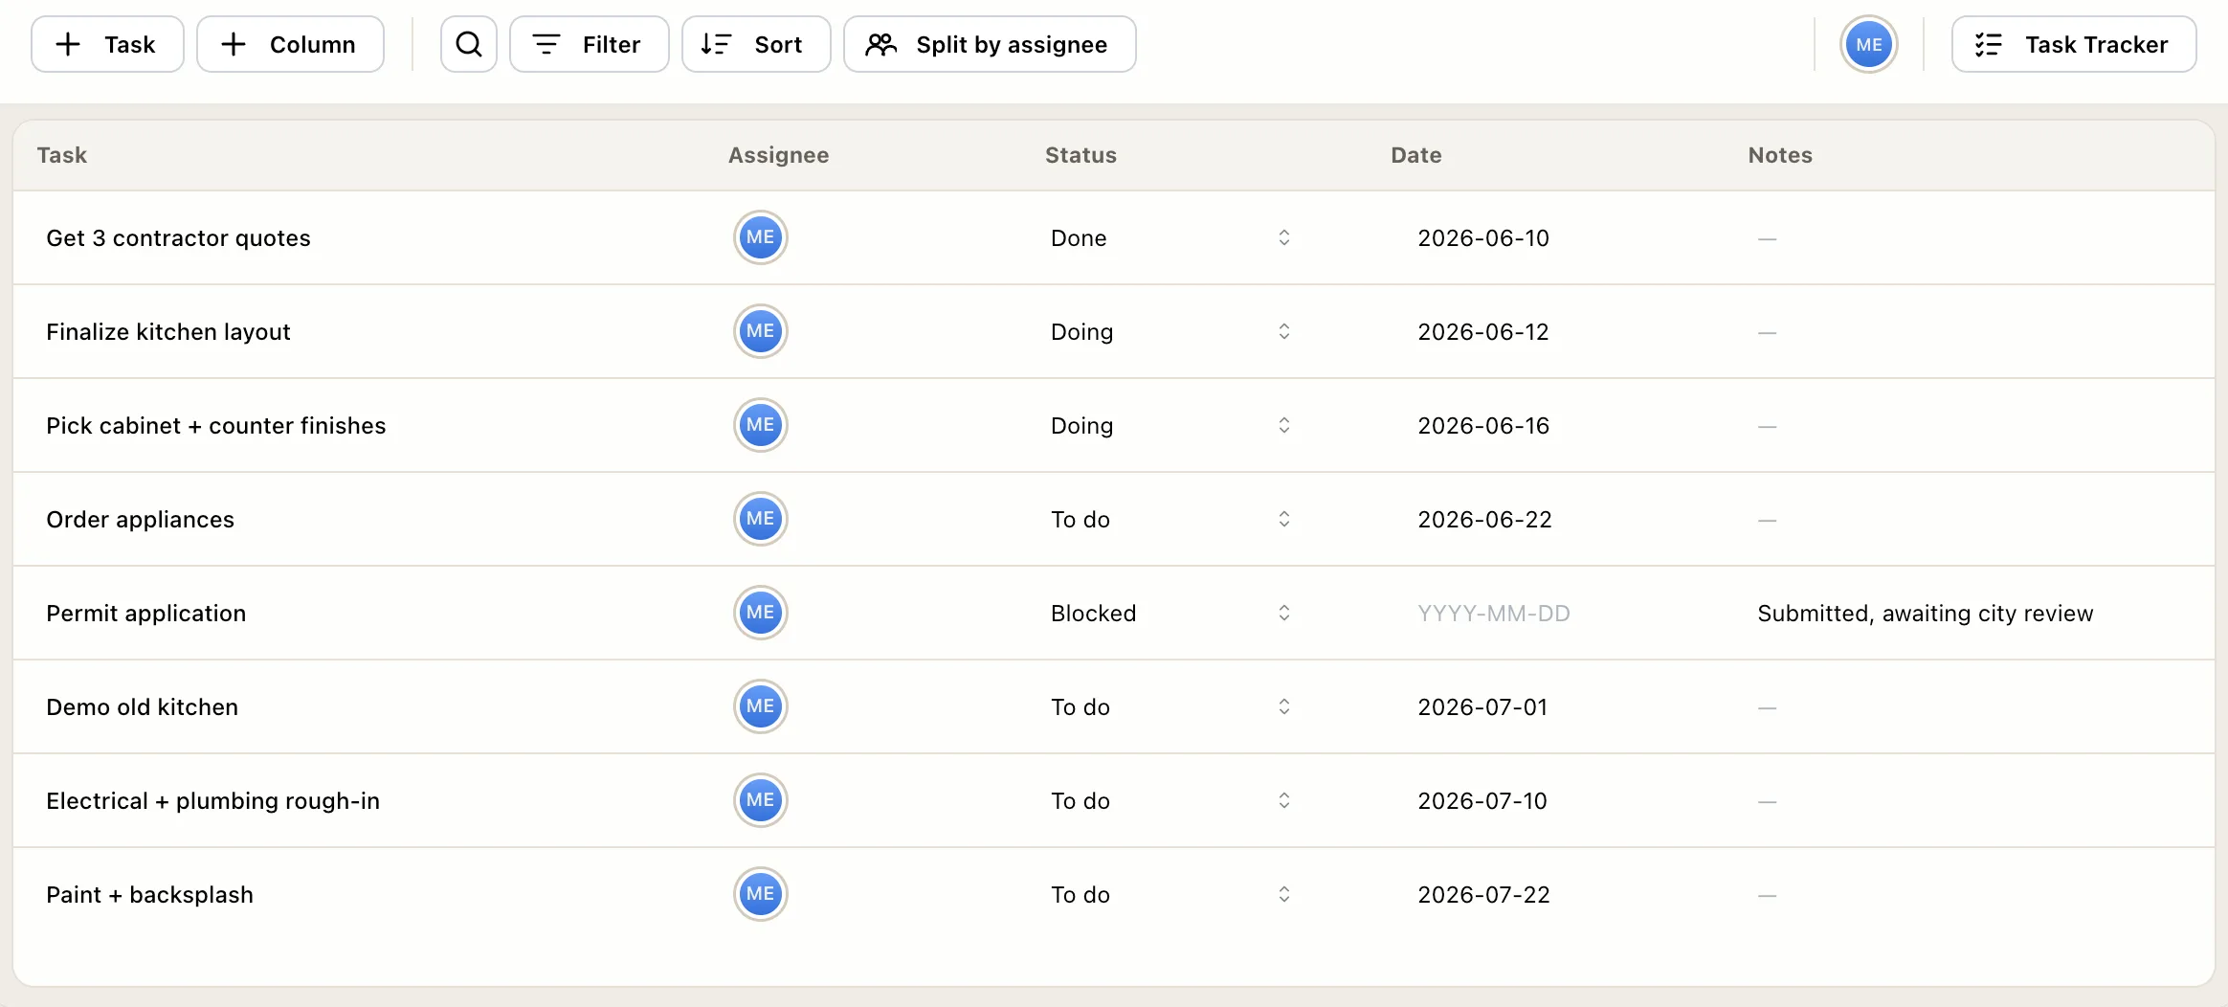
Task: Click assignee avatar for Get 3 contractor quotes
Action: [761, 237]
